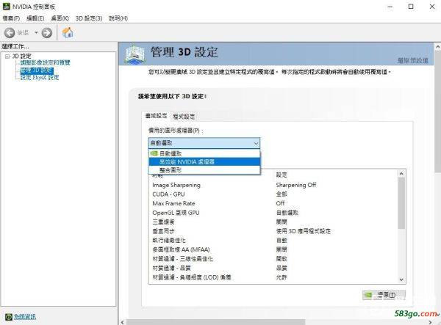
Task: Open the 3D 設定(3) menu
Action: [x=89, y=18]
